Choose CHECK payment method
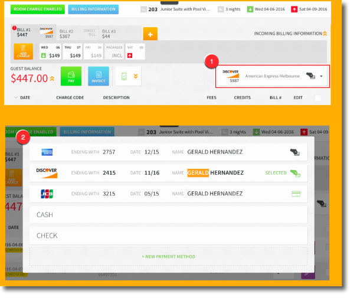The image size is (354, 304). (168, 236)
